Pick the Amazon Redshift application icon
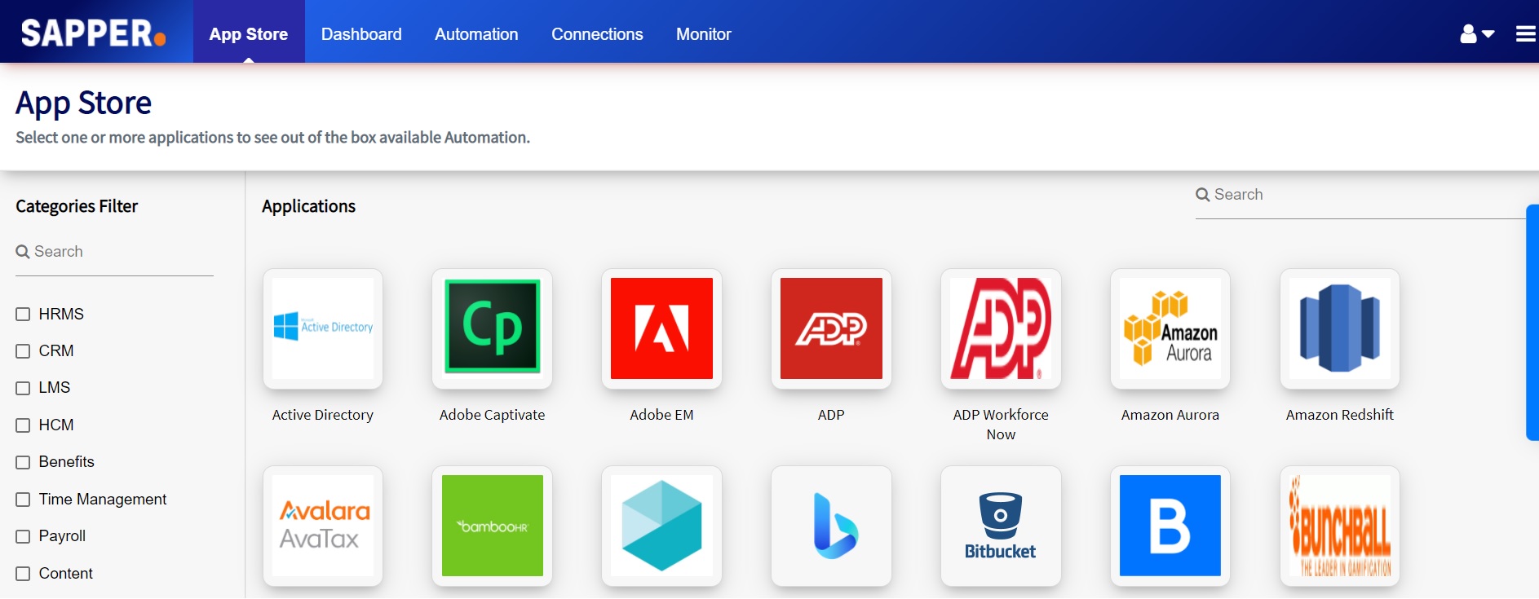This screenshot has width=1539, height=599. click(x=1340, y=328)
